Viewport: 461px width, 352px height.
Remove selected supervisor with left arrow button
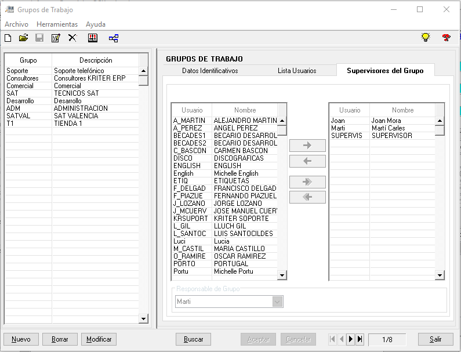click(307, 161)
